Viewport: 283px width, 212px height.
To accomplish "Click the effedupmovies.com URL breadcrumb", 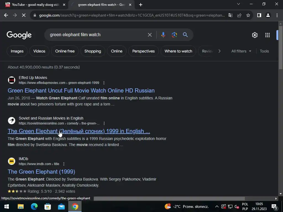I will (59, 83).
